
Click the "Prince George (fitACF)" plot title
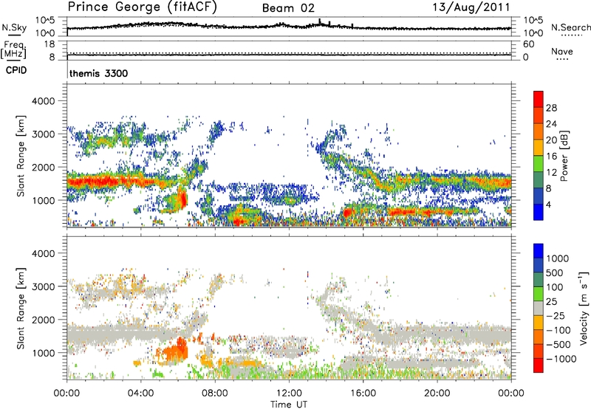click(x=142, y=7)
